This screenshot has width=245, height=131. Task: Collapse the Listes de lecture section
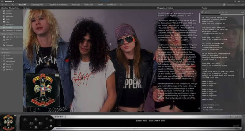(1, 34)
